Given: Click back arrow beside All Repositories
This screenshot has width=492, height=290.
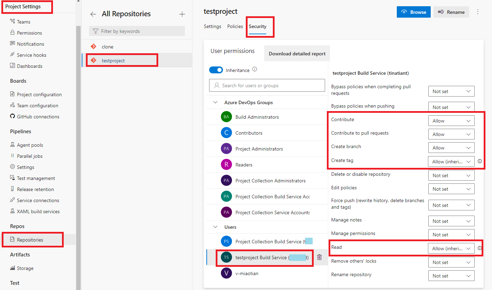Looking at the screenshot, I should pos(93,14).
